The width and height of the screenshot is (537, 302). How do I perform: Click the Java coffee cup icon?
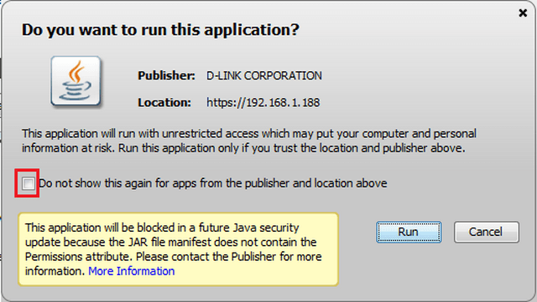(x=76, y=81)
